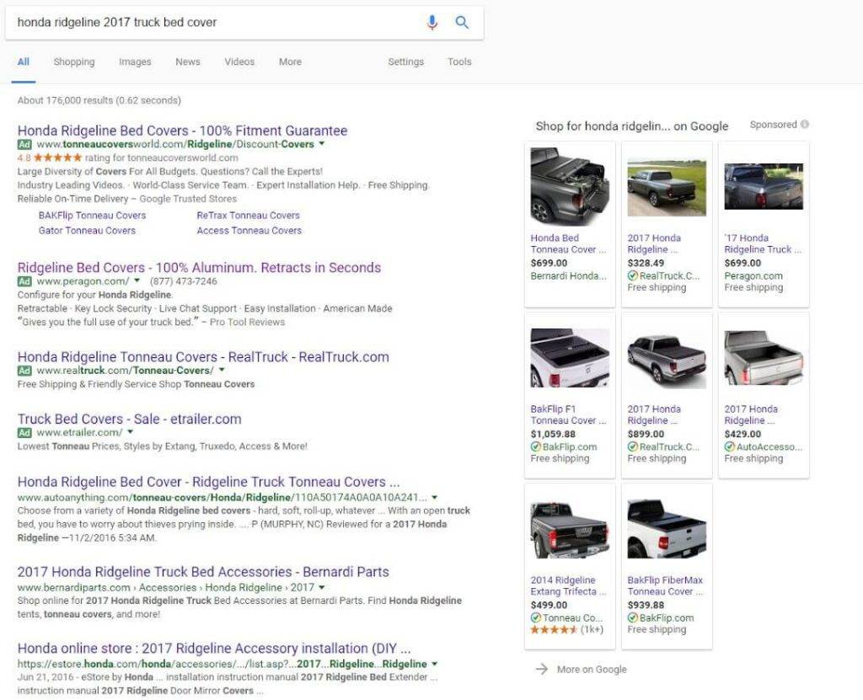Click the $429.00 AutoAccessories product image
The height and width of the screenshot is (700, 863).
pos(764,358)
